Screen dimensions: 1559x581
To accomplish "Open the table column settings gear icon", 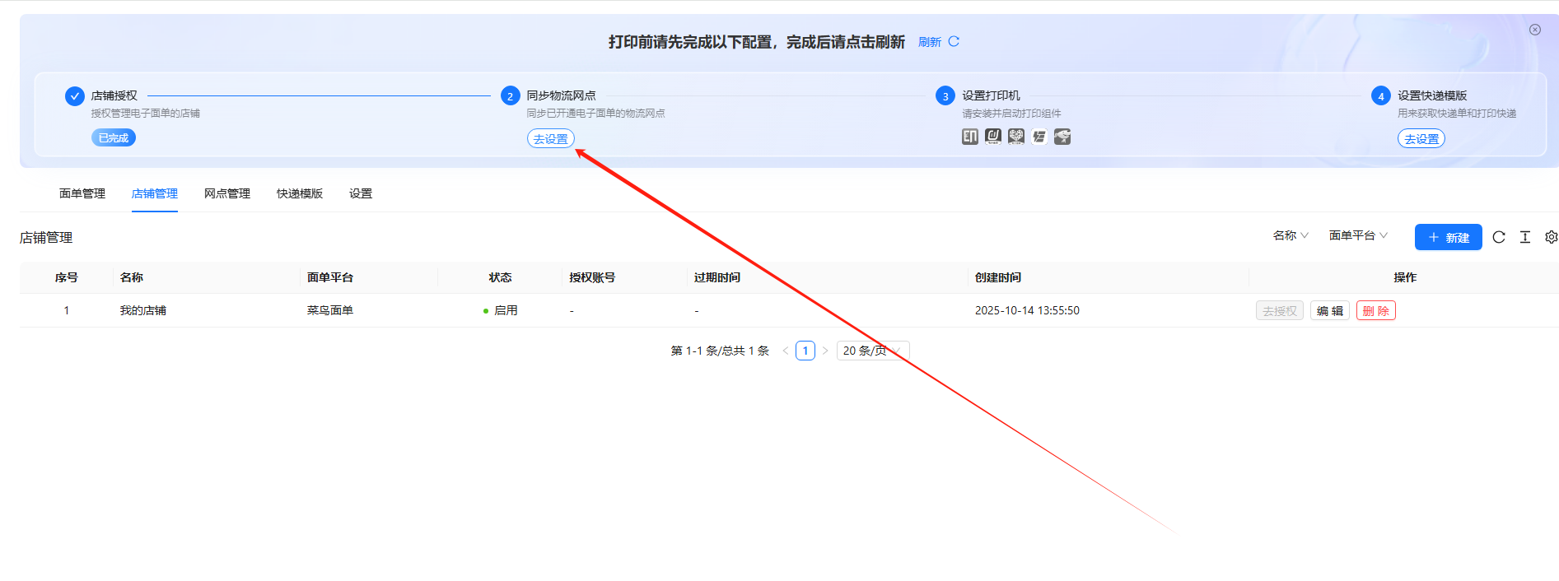I will [1551, 237].
